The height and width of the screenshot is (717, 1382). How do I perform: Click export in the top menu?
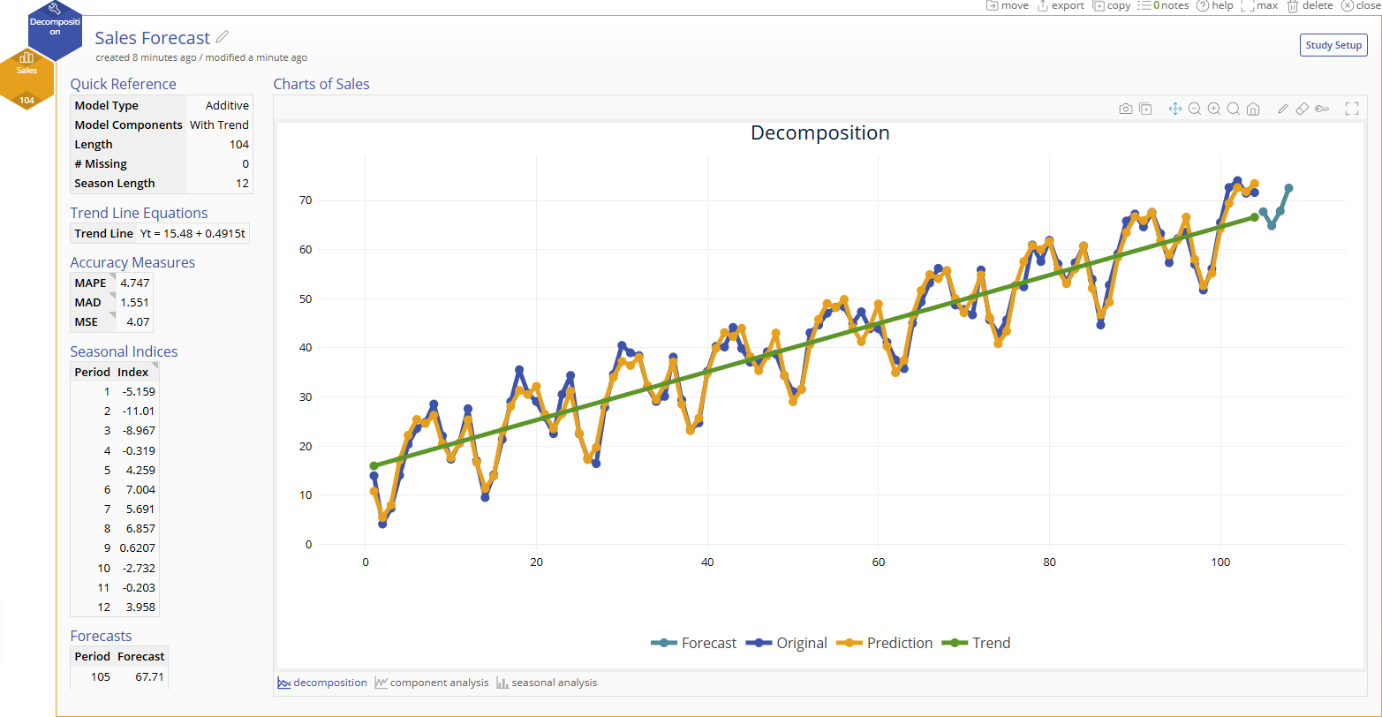click(x=1060, y=5)
